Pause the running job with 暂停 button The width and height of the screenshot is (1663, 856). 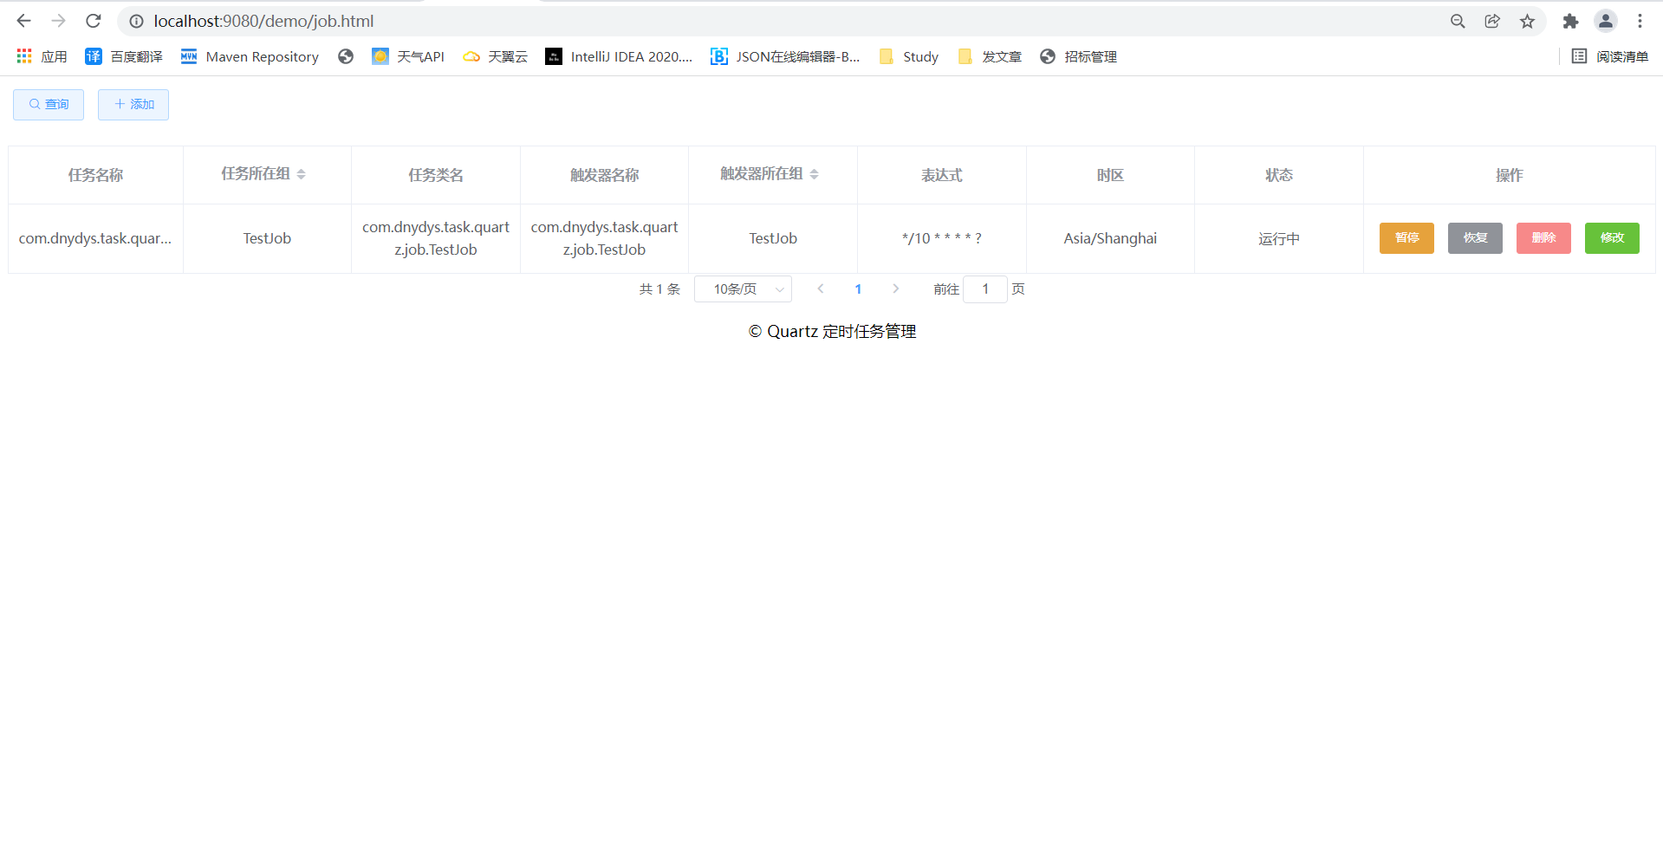1406,237
